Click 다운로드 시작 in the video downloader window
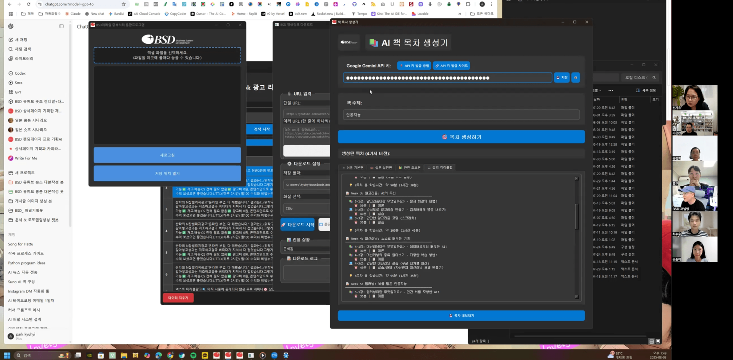733x360 pixels. click(298, 225)
